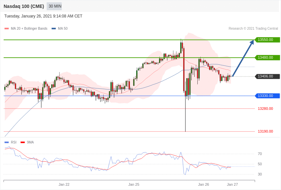
Task: Click the Jan 25 date axis label
Action: [x=134, y=184]
